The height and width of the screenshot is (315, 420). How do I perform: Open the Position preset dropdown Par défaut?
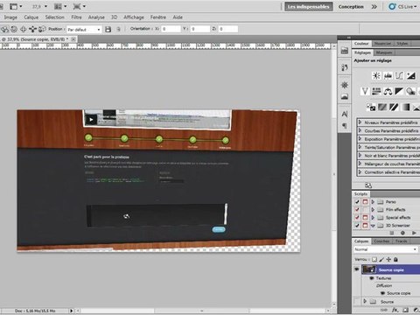point(84,30)
